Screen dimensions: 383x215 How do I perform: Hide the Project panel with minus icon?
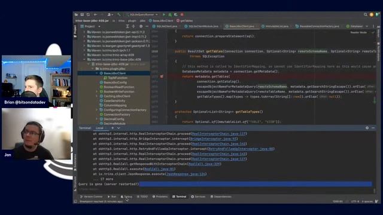point(147,26)
